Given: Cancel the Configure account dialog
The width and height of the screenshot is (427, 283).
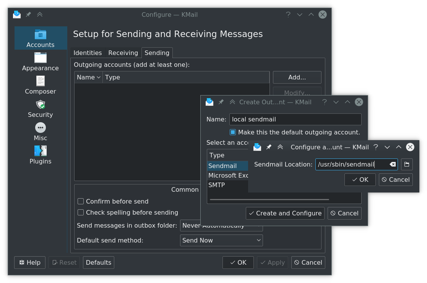Looking at the screenshot, I should pyautogui.click(x=396, y=180).
